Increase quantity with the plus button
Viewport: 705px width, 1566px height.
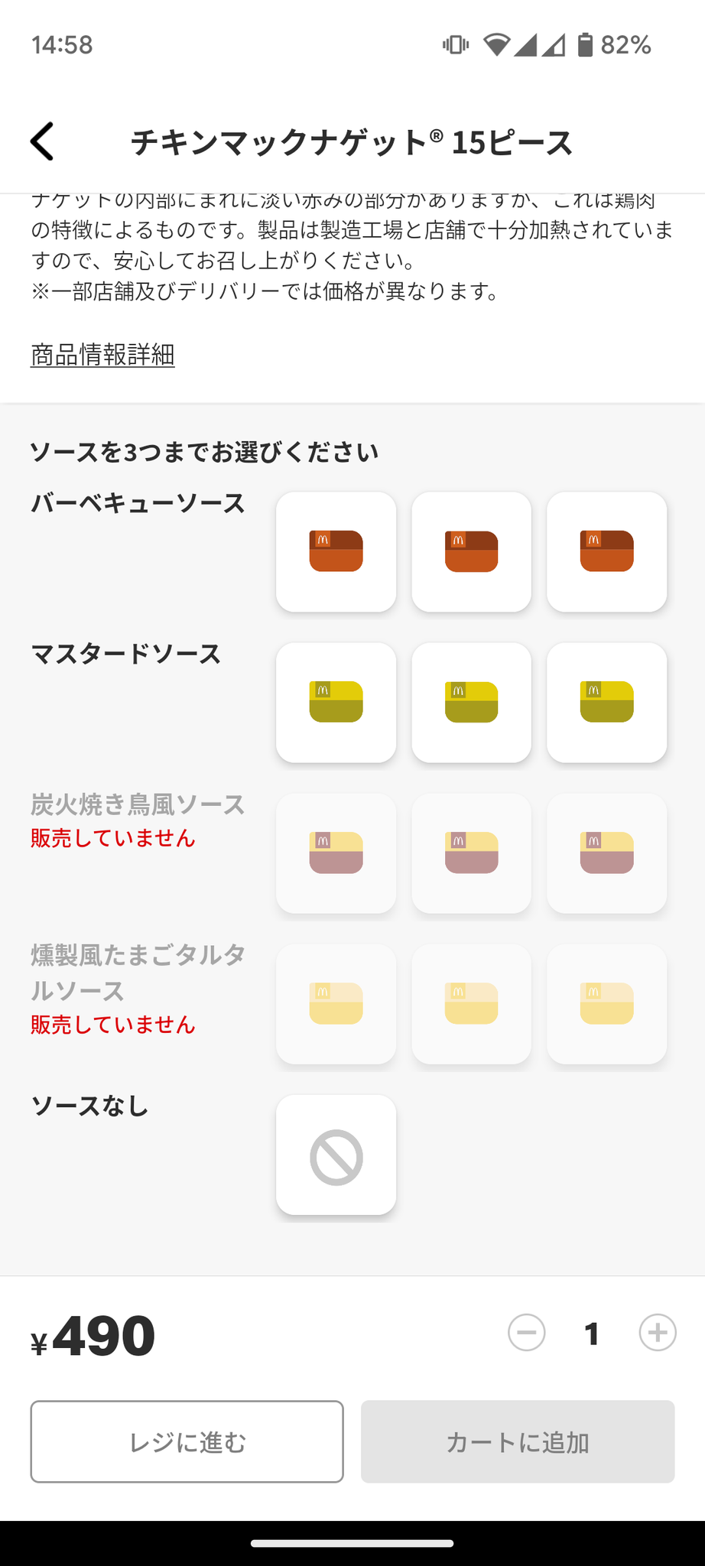click(x=657, y=1333)
